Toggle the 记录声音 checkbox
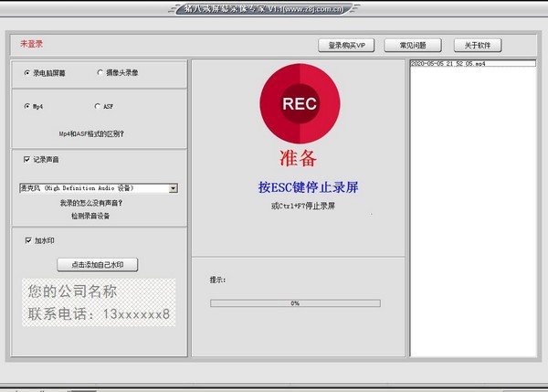 click(x=26, y=159)
